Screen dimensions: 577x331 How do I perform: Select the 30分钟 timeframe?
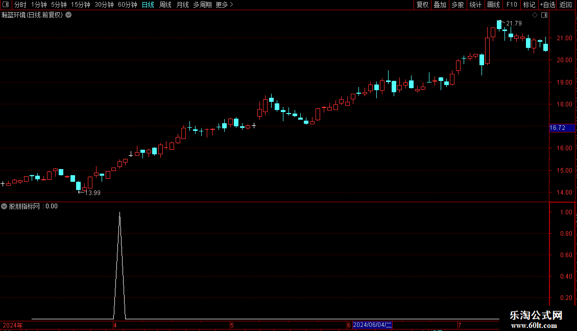[104, 5]
